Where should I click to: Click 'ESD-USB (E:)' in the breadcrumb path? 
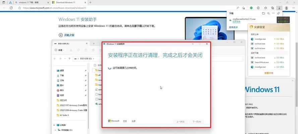pos(86,59)
